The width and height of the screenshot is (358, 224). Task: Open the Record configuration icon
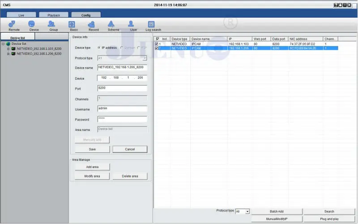point(94,24)
